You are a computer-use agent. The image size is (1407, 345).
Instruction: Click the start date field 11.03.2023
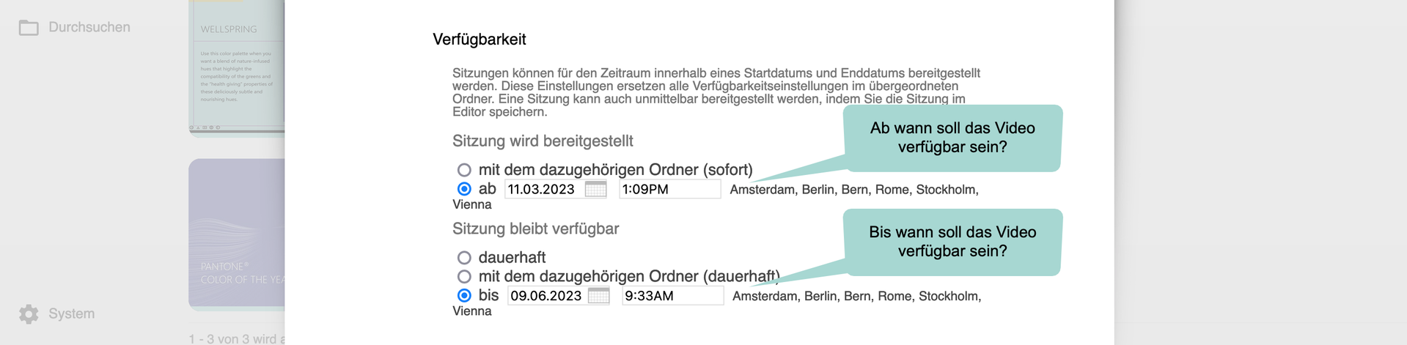click(x=543, y=190)
